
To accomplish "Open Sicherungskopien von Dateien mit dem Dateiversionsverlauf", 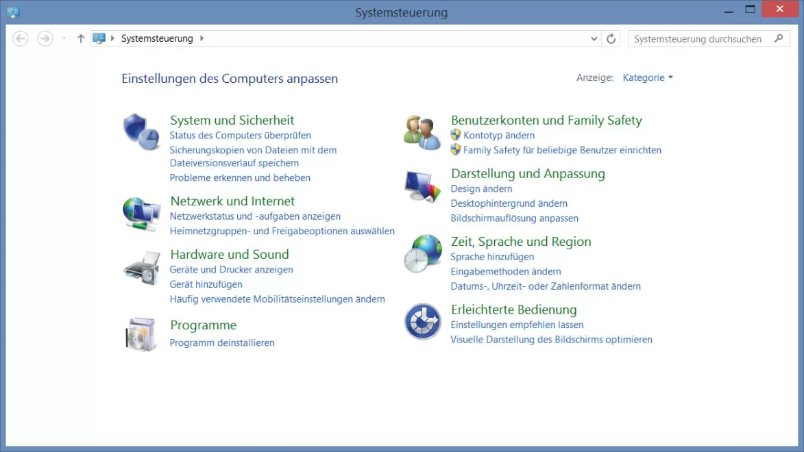I will click(254, 156).
